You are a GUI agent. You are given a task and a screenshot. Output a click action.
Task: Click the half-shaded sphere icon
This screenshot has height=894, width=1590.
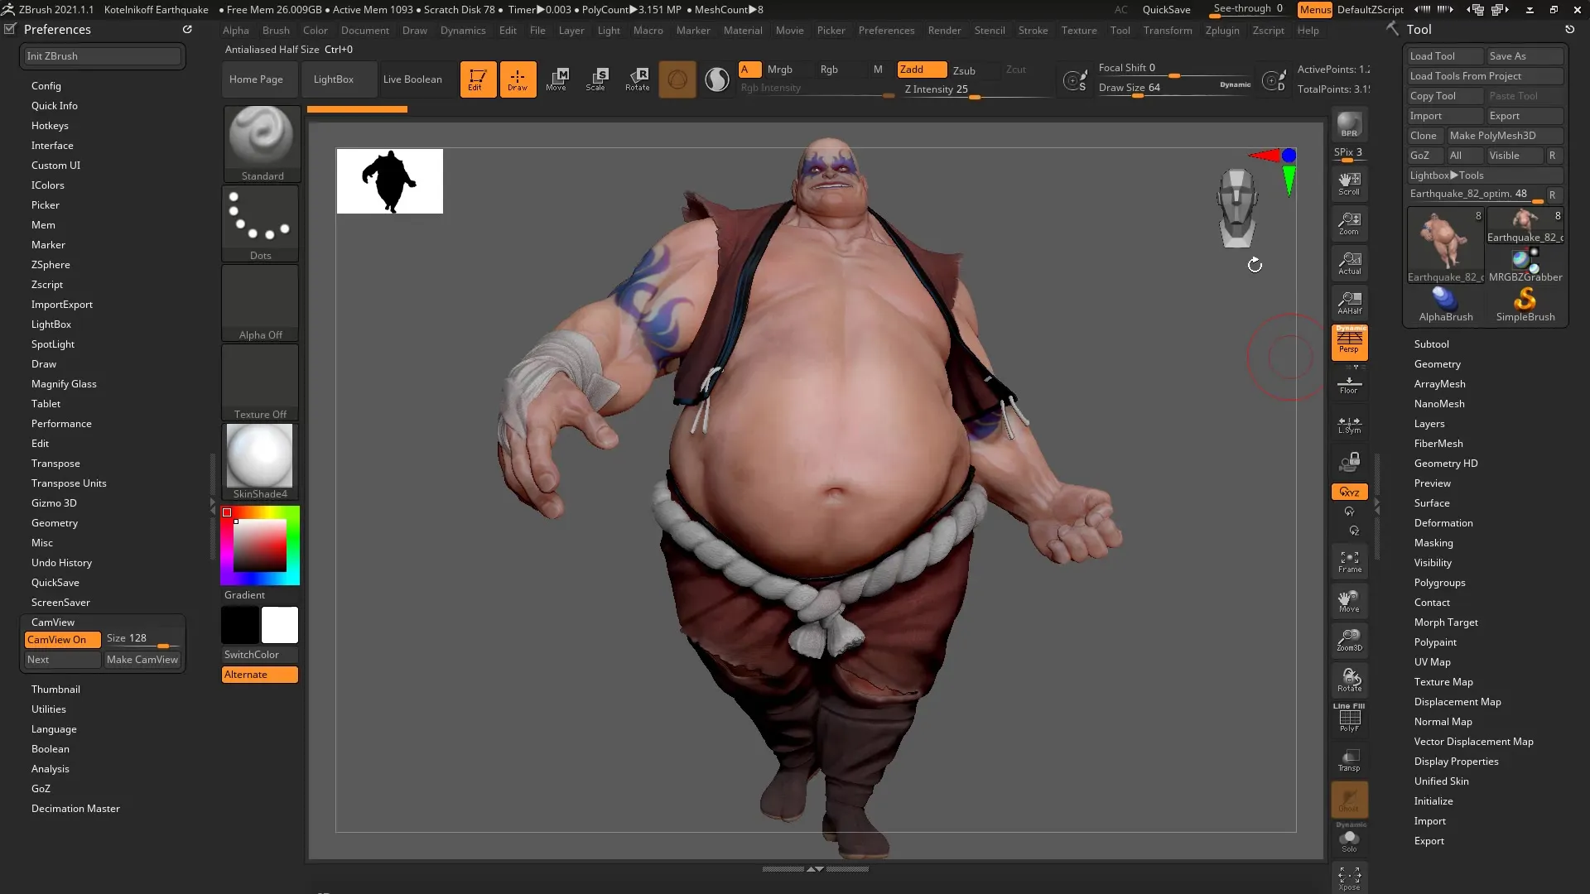point(717,79)
